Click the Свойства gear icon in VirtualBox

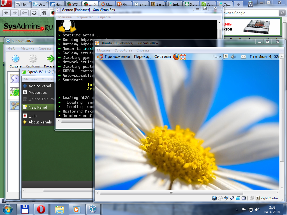click(x=33, y=59)
